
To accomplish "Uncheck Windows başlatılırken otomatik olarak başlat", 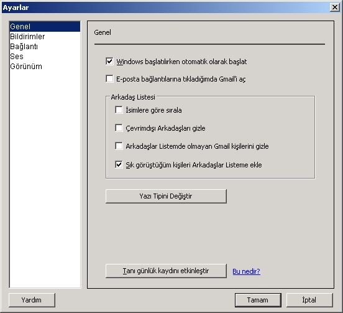I will pos(109,62).
